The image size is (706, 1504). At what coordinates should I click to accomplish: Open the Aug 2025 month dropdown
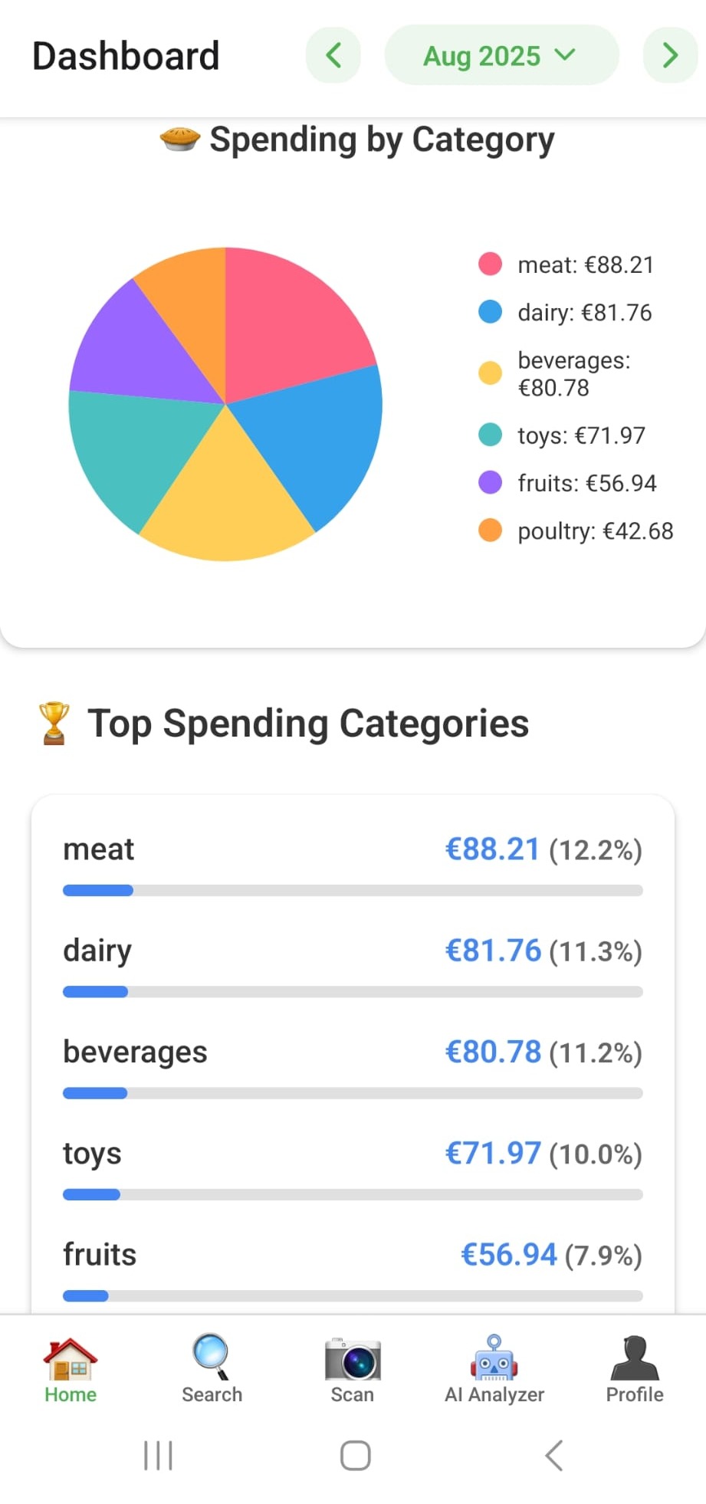(501, 55)
